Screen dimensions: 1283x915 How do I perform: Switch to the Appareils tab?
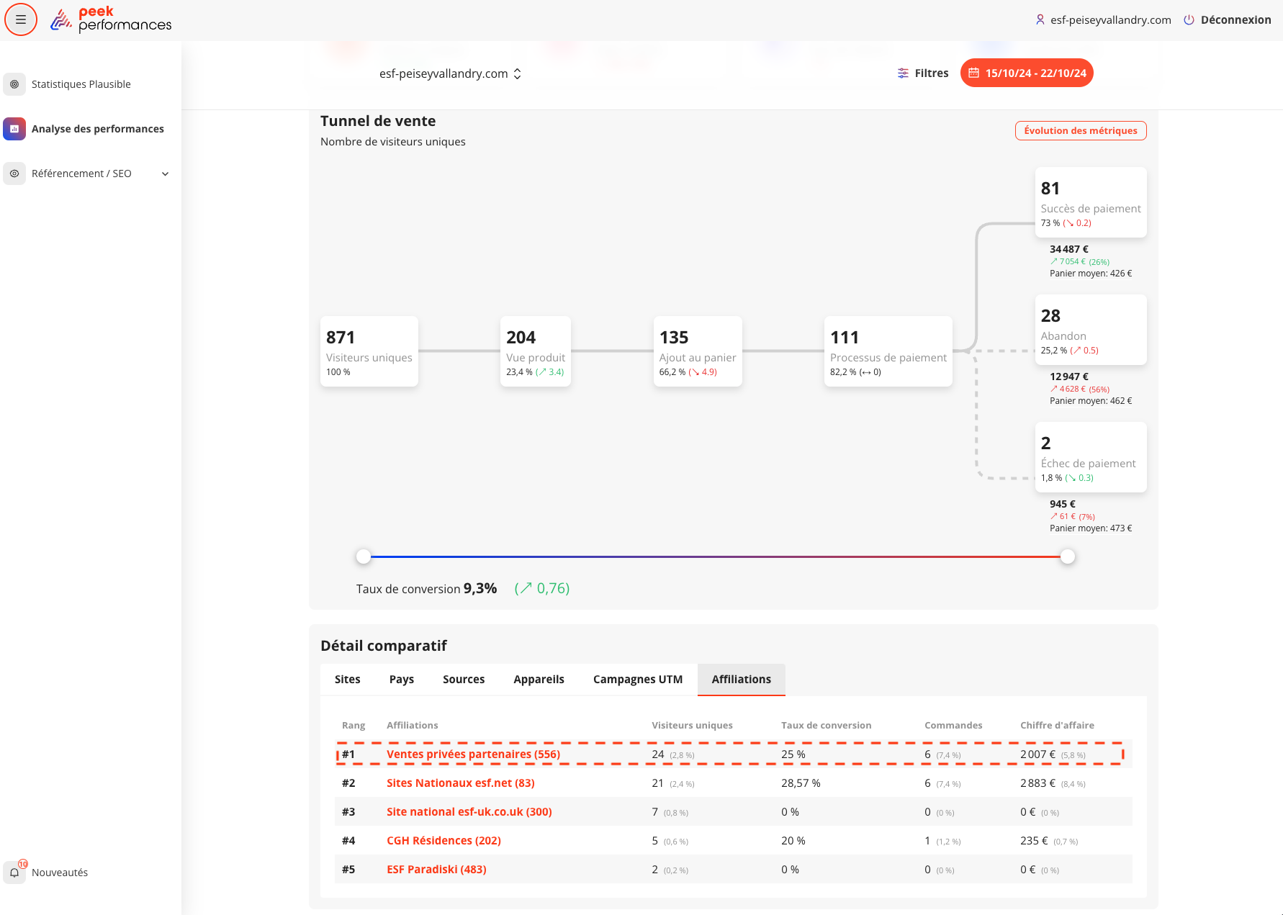click(539, 680)
